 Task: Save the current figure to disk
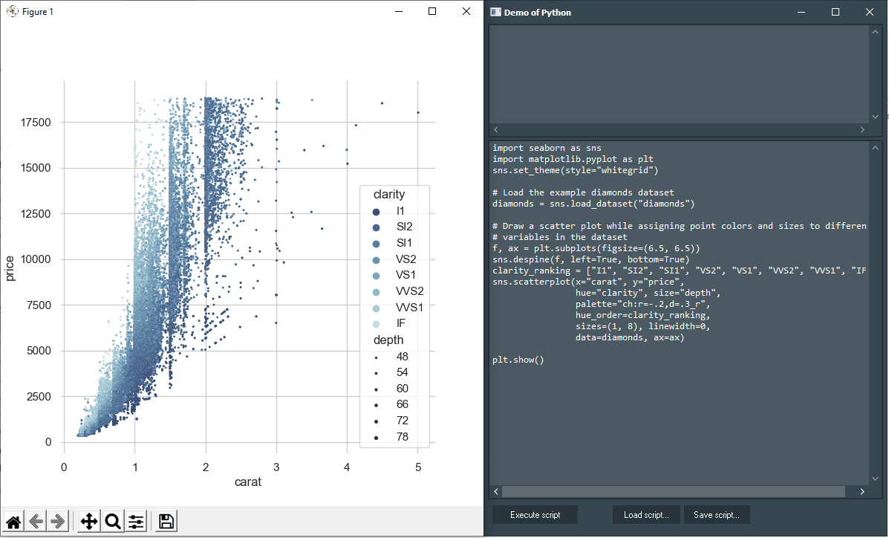pyautogui.click(x=166, y=521)
